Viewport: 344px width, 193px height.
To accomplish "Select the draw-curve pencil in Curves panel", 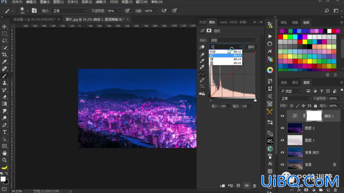I will [x=202, y=80].
